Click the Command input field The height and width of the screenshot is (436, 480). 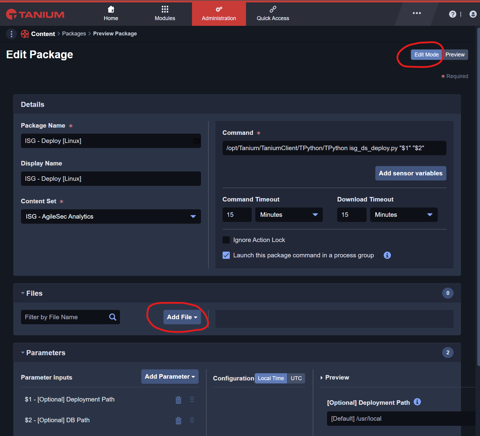[334, 148]
